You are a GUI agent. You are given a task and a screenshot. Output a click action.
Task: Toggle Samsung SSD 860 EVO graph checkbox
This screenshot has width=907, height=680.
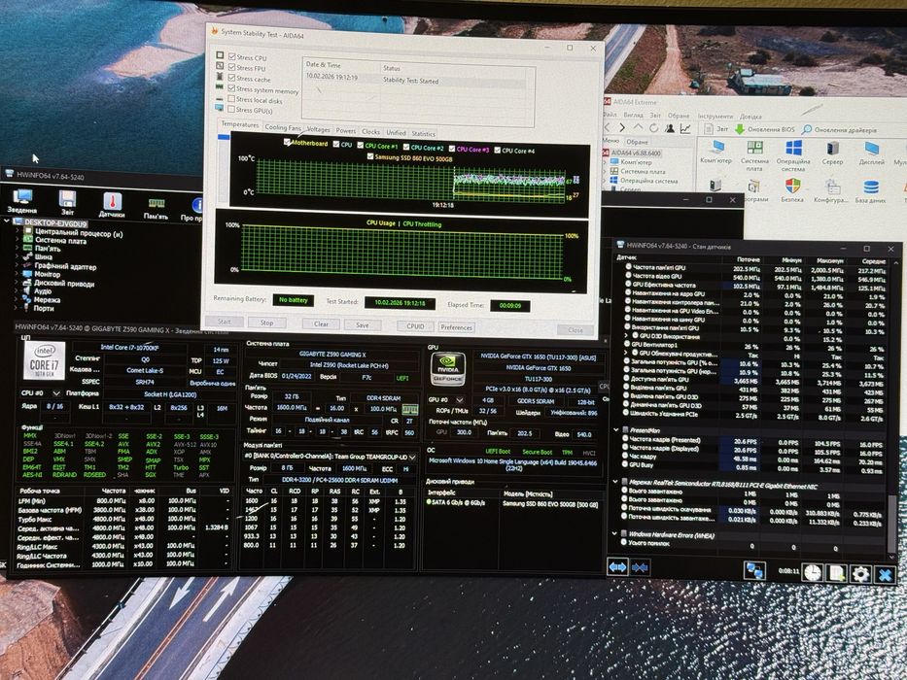tap(370, 156)
